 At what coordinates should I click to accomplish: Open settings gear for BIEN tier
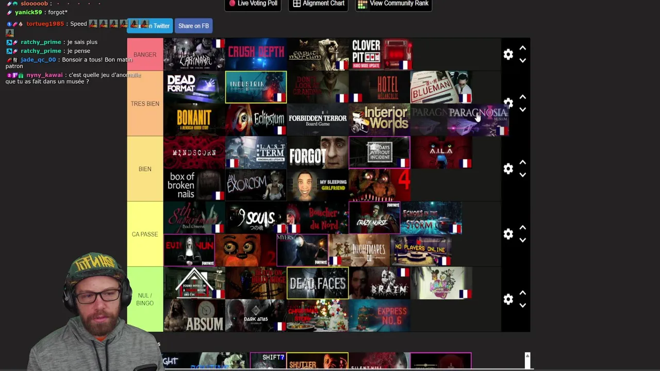[508, 168]
